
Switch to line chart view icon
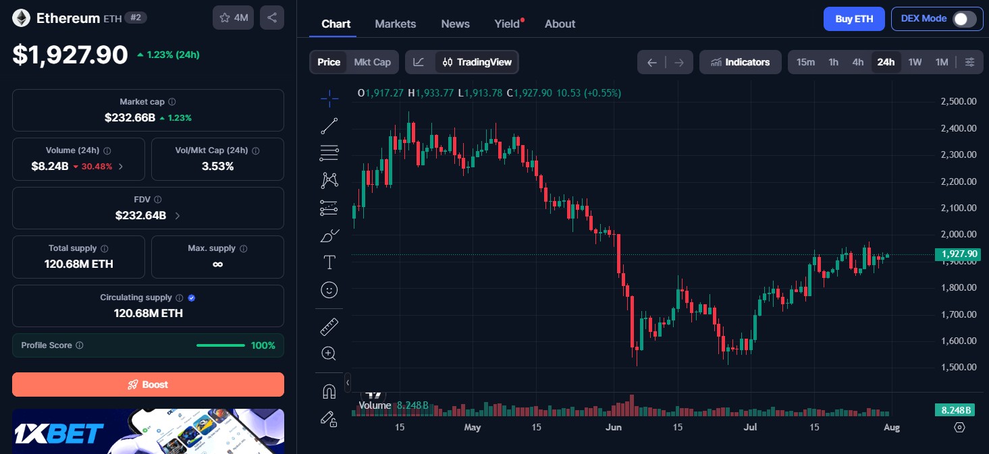pos(419,62)
